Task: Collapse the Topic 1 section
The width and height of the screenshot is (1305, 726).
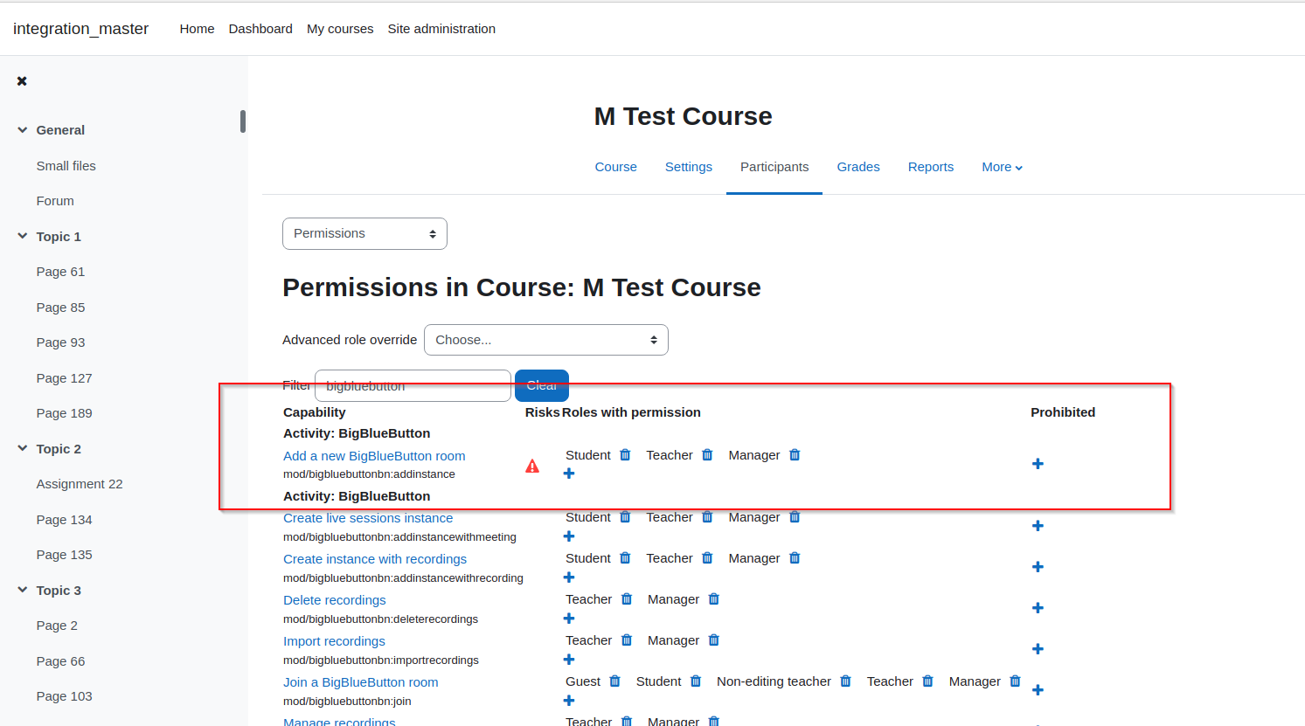Action: pos(23,236)
